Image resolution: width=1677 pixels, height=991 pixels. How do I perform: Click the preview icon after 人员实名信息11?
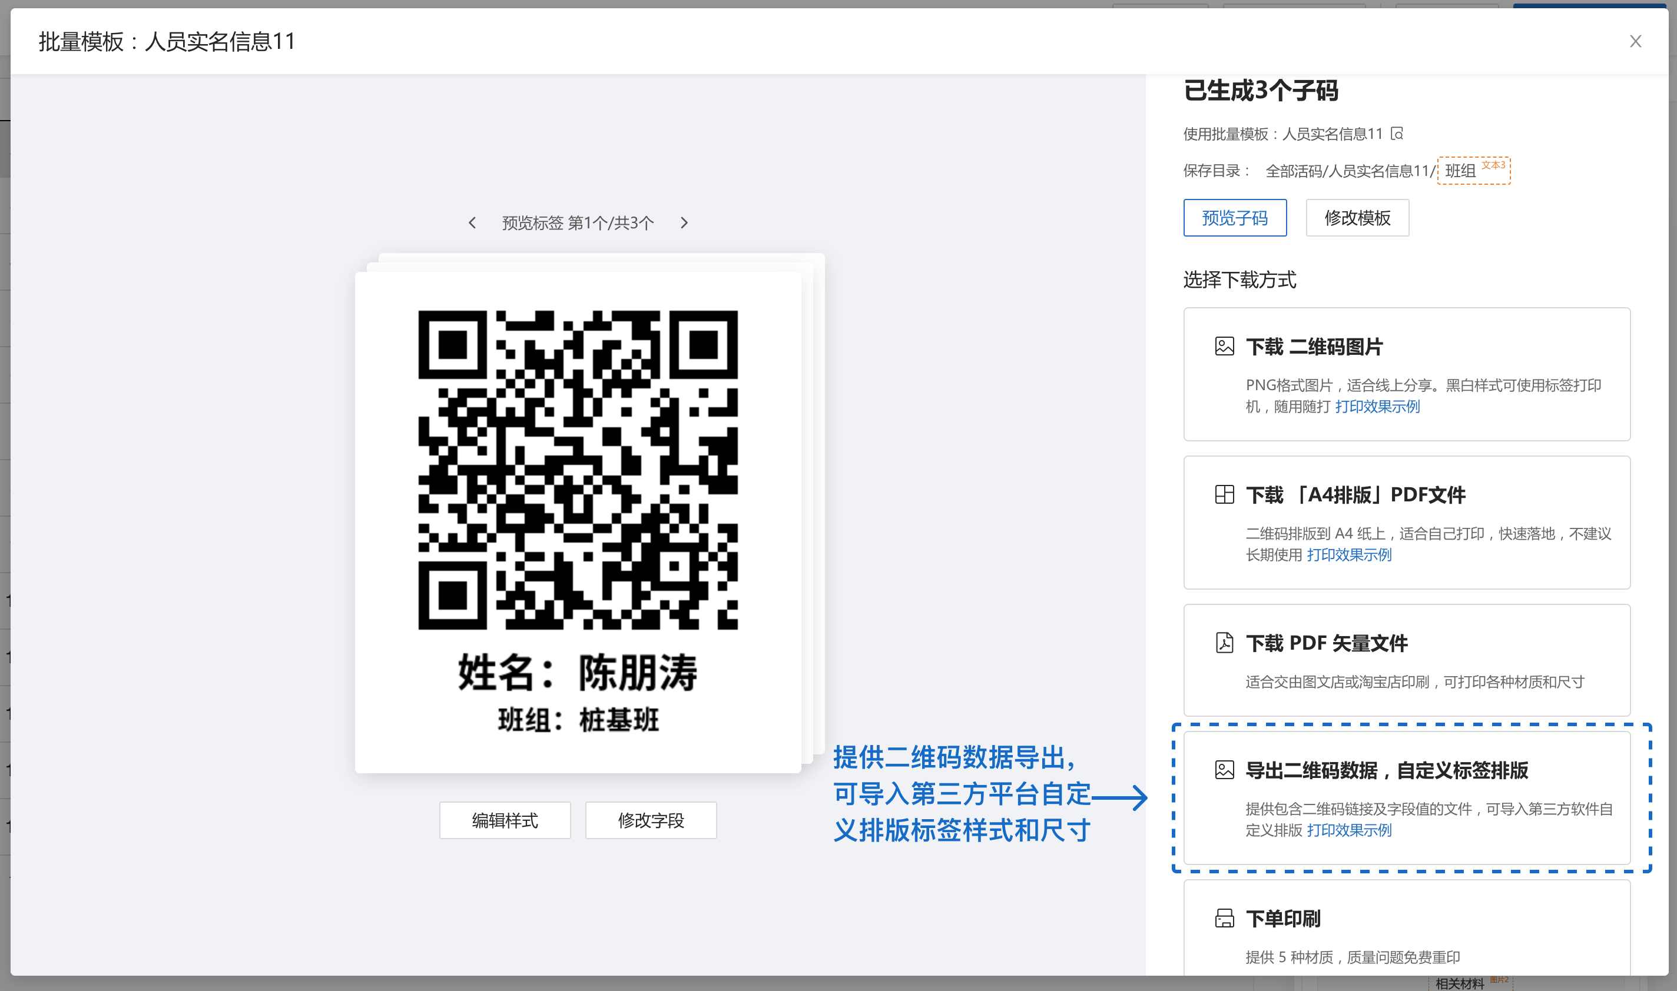click(1397, 134)
